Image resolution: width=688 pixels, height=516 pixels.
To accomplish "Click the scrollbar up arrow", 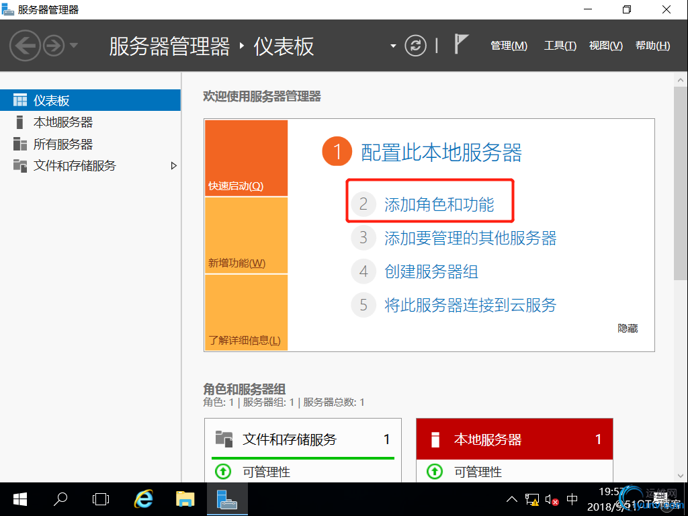I will (680, 81).
